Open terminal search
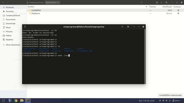The width and height of the screenshot is (184, 103). coord(122,27)
